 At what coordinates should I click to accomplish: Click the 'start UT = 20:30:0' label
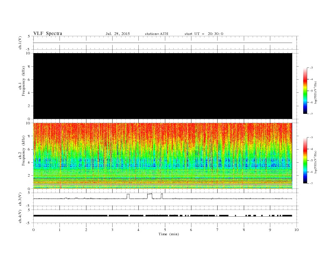point(204,34)
